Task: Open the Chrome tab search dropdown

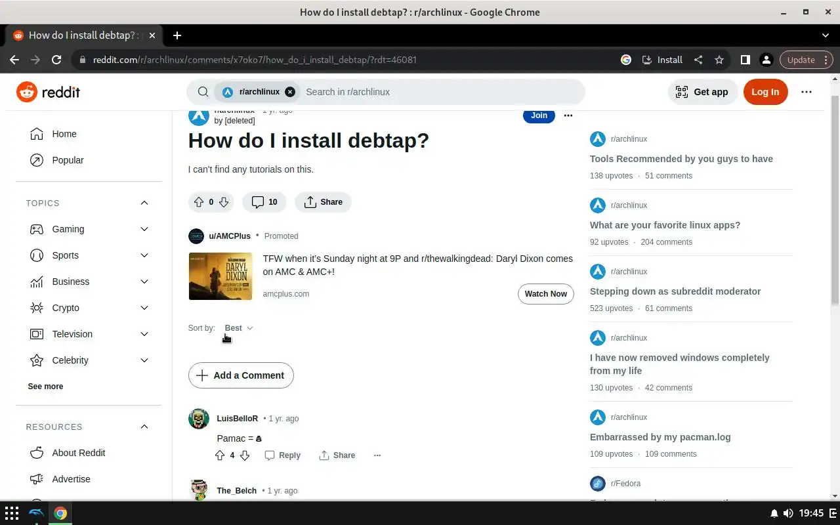Action: 826,35
